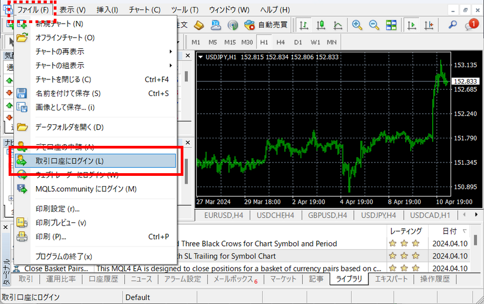Screen dimensions: 484x304
Task: Select the D1 timeframe
Action: 298,42
